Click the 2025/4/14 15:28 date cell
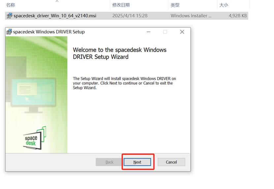 (130, 16)
